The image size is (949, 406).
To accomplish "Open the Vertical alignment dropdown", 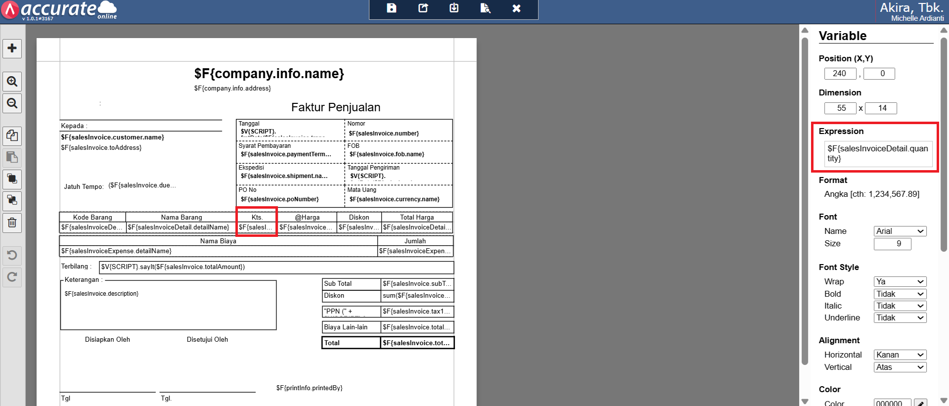I will [x=900, y=367].
